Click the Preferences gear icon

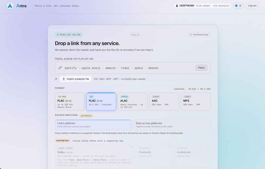point(191,35)
